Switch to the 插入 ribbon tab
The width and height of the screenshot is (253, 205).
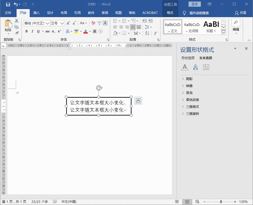pyautogui.click(x=36, y=13)
